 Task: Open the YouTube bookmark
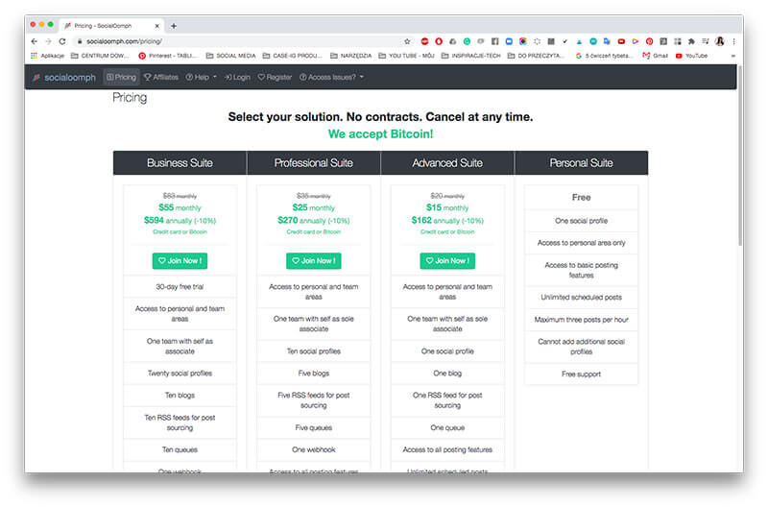691,56
